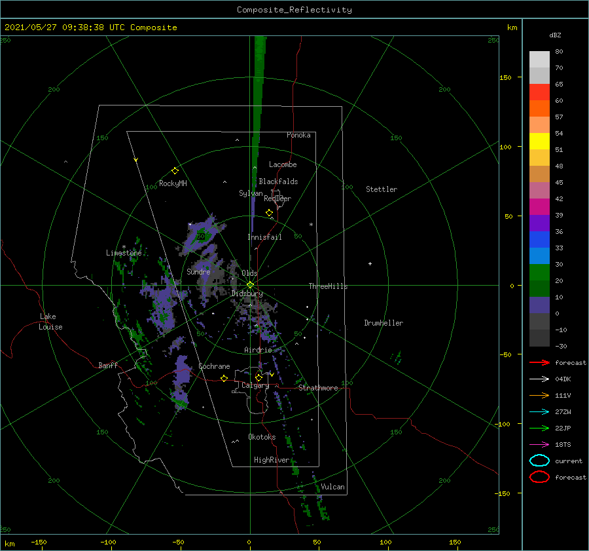589x551 pixels.
Task: Select the Sundre label
Action: click(198, 271)
